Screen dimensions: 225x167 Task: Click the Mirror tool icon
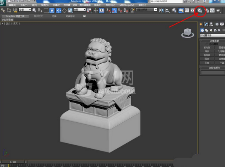tap(161, 10)
